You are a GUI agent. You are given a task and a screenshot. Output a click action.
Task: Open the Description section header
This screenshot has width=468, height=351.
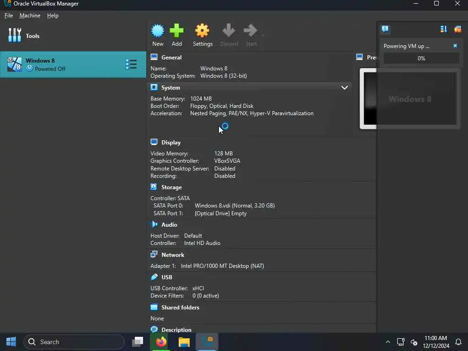[x=176, y=330]
